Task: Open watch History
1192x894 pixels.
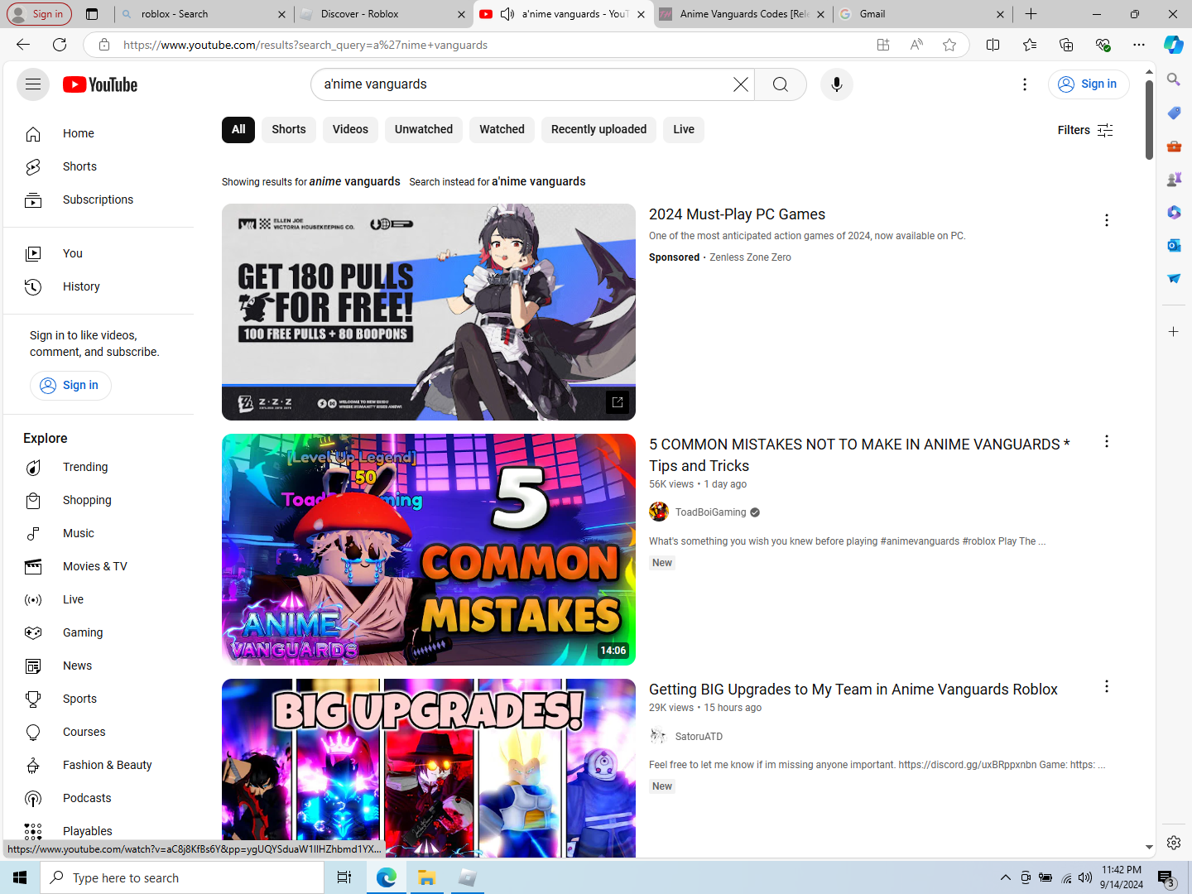Action: [99, 286]
